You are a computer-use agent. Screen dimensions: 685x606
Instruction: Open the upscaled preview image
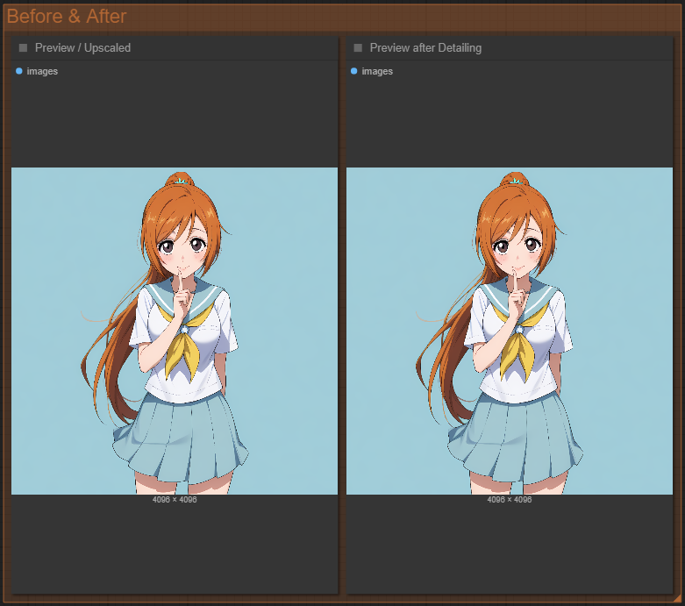(175, 331)
